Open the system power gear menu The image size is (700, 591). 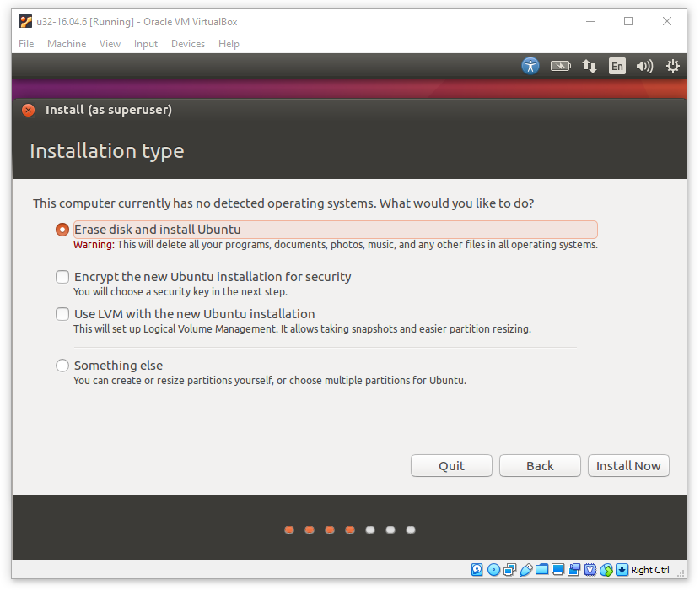[673, 66]
